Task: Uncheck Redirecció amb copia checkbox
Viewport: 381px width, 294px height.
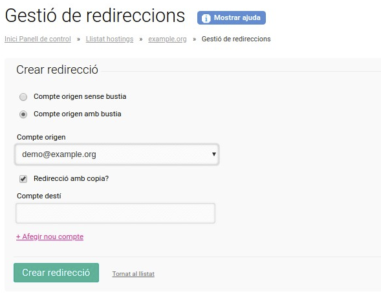Action: (x=23, y=179)
